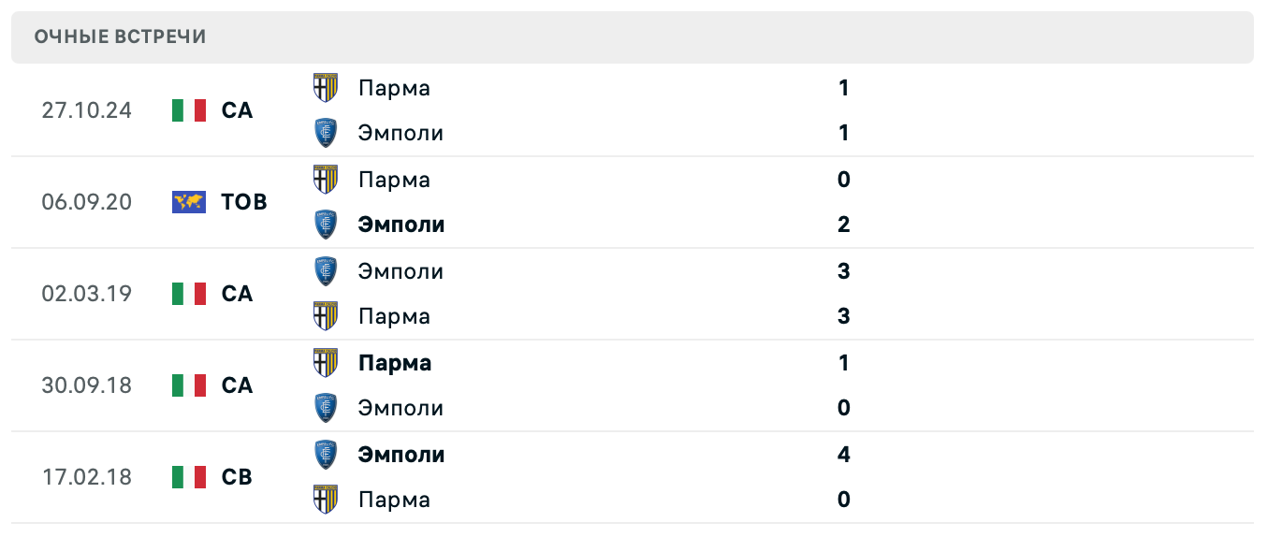Click the Italian flag beside 27.10.24

coord(189,110)
